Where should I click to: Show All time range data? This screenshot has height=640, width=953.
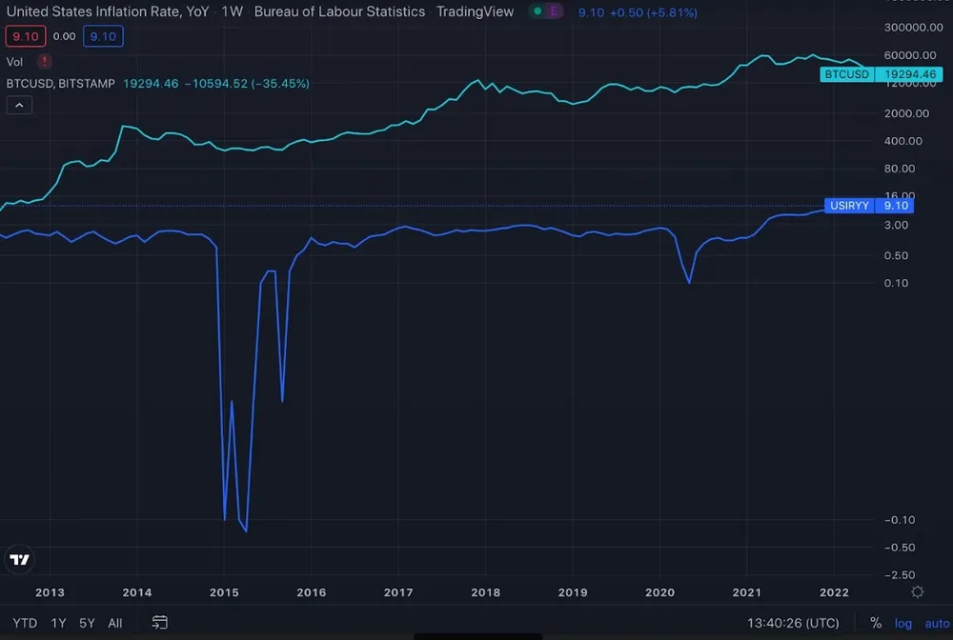pos(115,623)
